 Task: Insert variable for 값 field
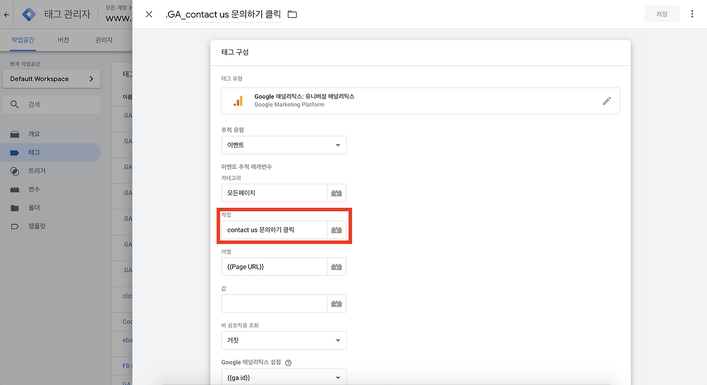(336, 303)
